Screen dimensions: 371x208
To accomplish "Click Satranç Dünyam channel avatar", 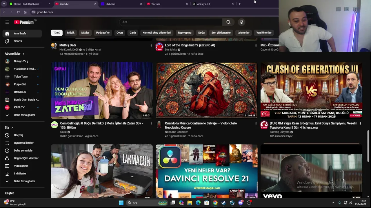I will point(264,125).
